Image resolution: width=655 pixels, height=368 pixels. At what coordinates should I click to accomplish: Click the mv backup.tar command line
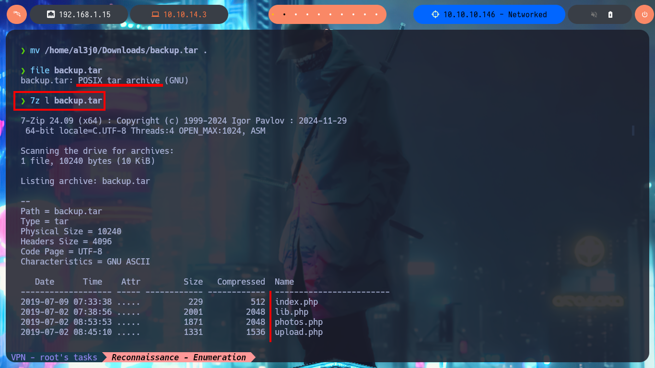click(114, 50)
